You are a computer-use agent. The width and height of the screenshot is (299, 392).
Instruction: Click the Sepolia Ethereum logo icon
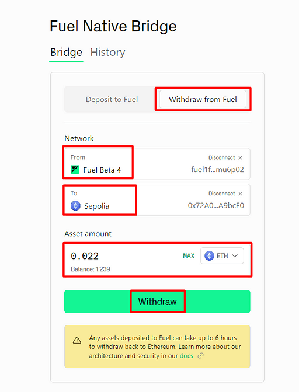pyautogui.click(x=75, y=206)
